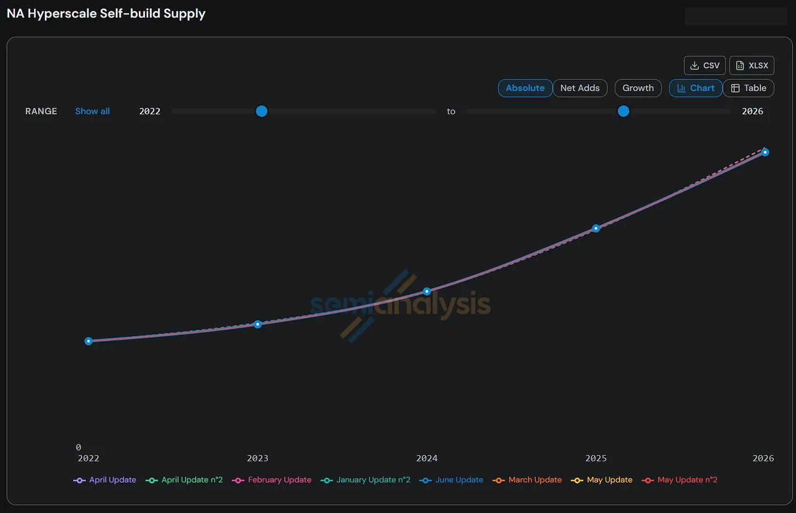Click the NA Hyperscale Self-build Supply title

[x=106, y=14]
